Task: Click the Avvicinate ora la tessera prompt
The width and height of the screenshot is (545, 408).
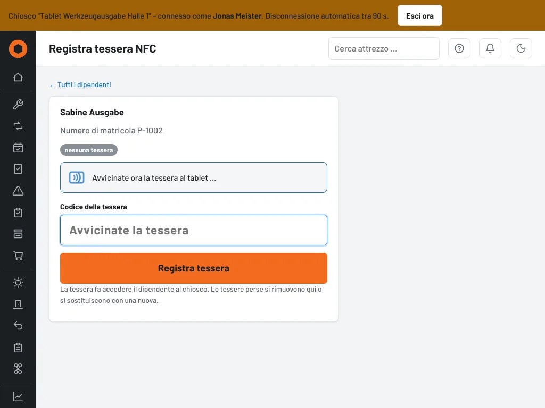Action: (x=194, y=177)
